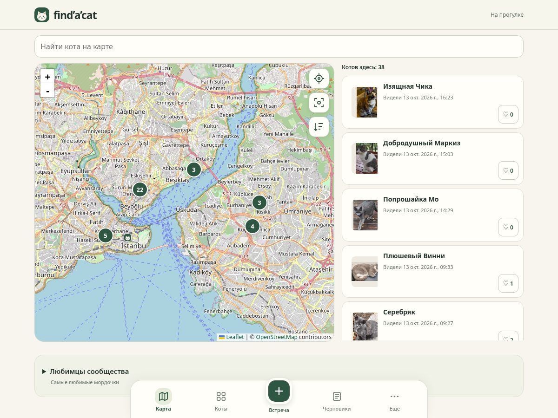Open Серебряк cat photo

click(365, 327)
